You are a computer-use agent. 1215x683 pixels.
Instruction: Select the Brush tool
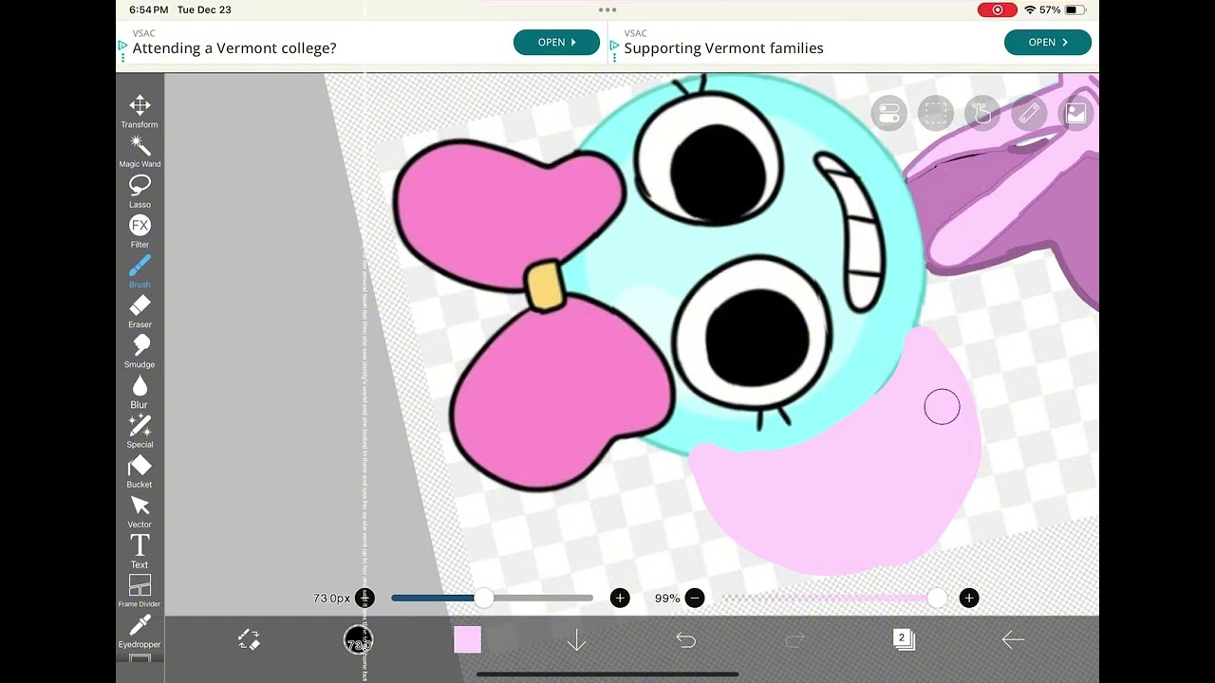(140, 271)
